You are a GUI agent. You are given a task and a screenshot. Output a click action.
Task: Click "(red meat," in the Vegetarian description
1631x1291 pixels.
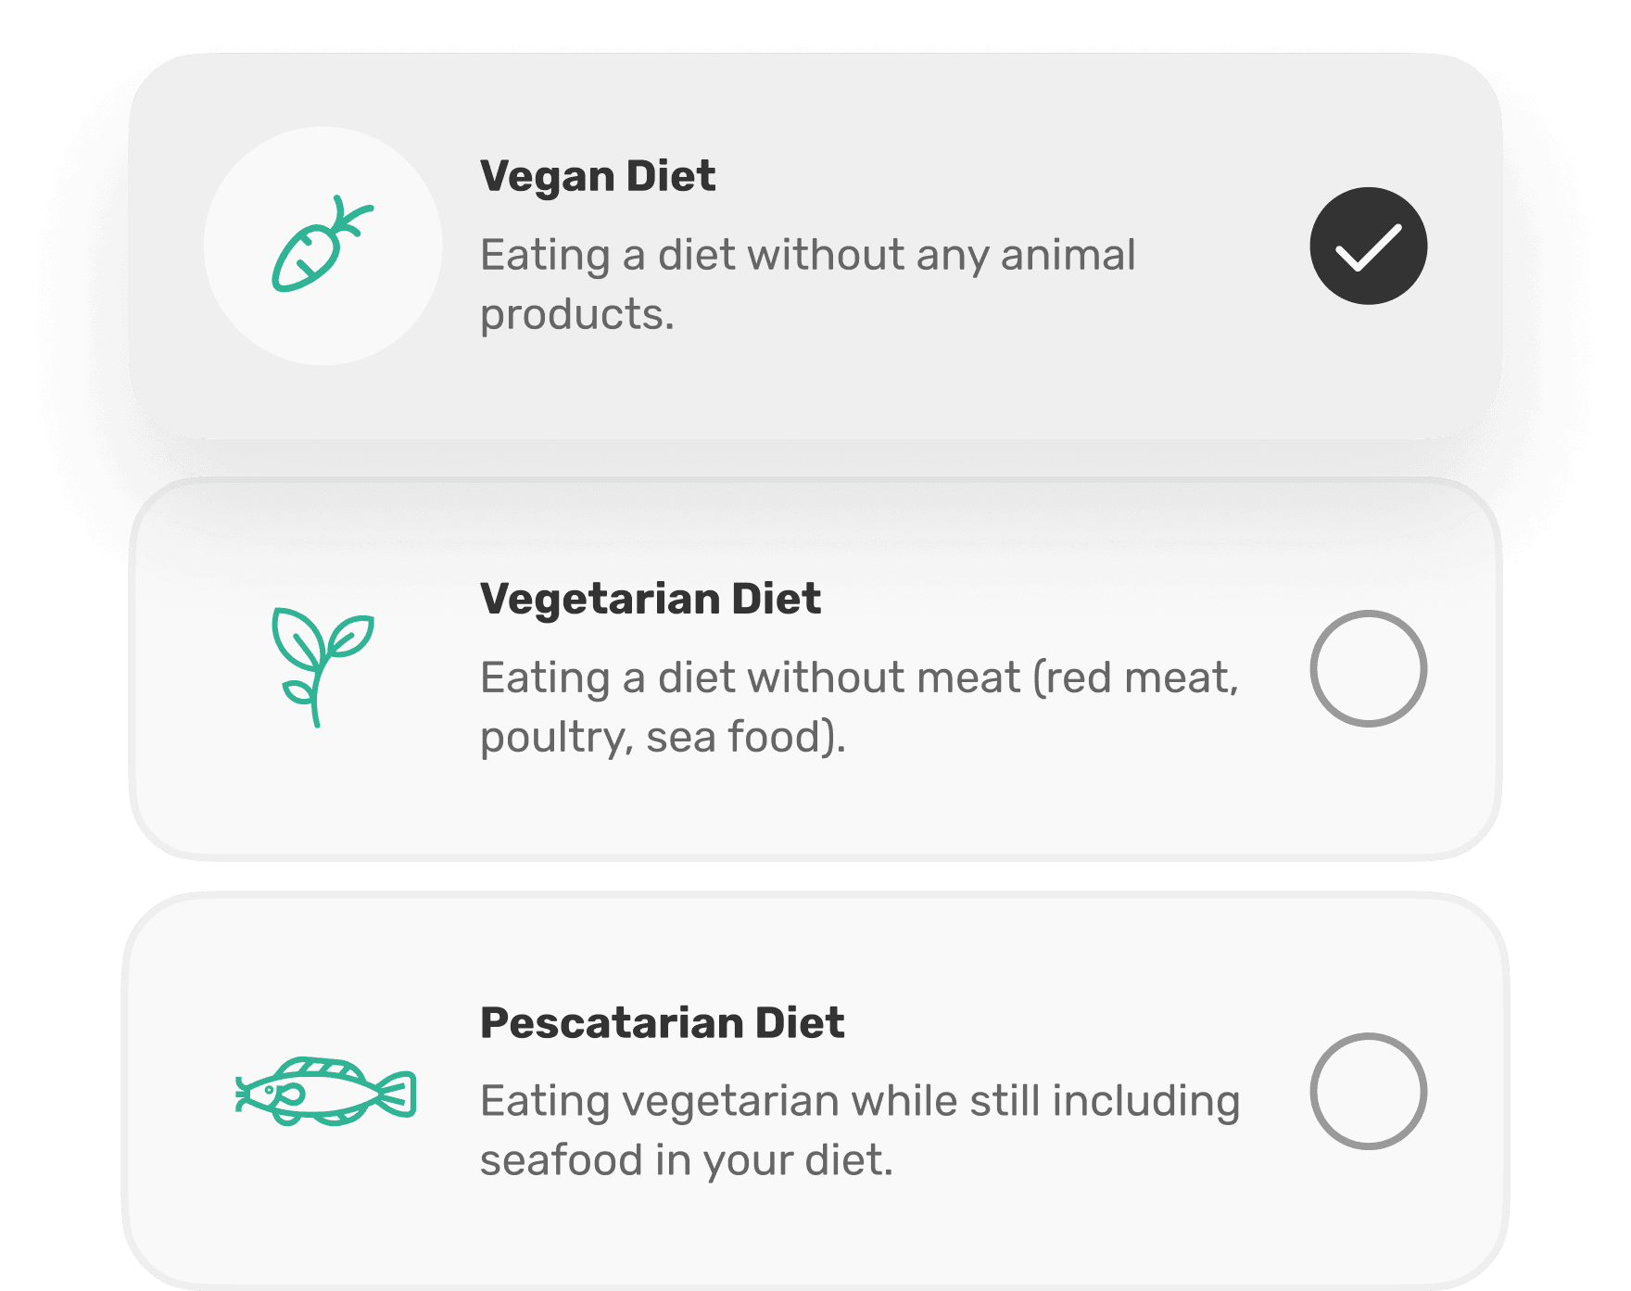click(x=1135, y=678)
